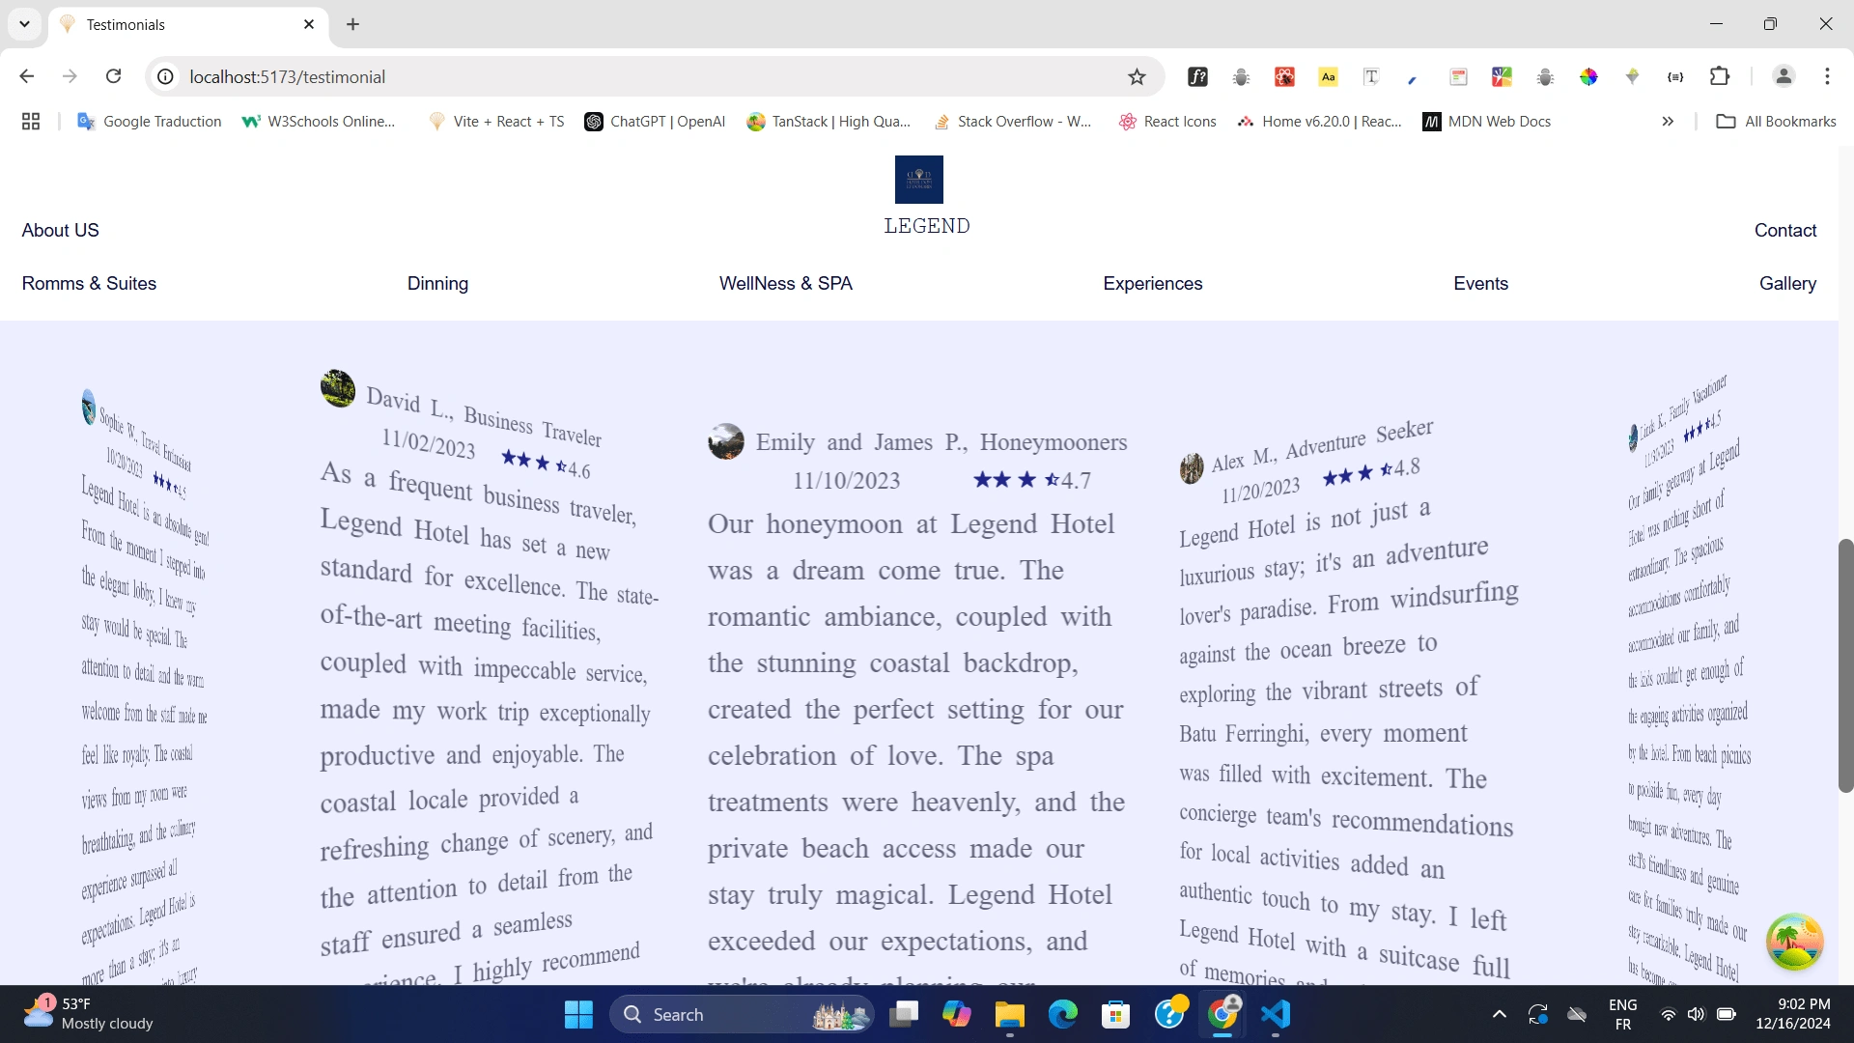Image resolution: width=1854 pixels, height=1043 pixels.
Task: Click David L.'s round avatar photo
Action: click(338, 388)
